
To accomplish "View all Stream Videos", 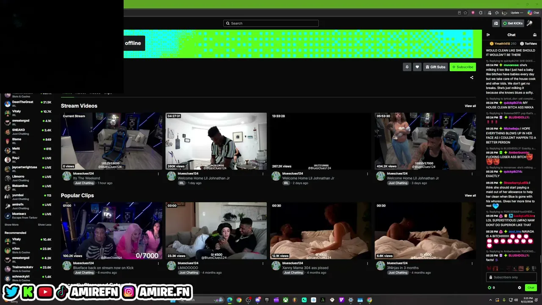I will pyautogui.click(x=470, y=106).
